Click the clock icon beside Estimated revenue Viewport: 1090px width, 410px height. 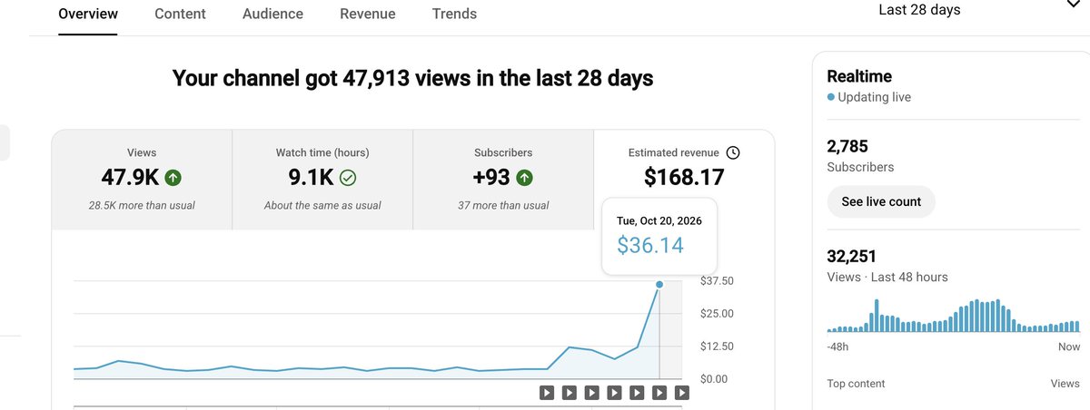click(x=733, y=153)
